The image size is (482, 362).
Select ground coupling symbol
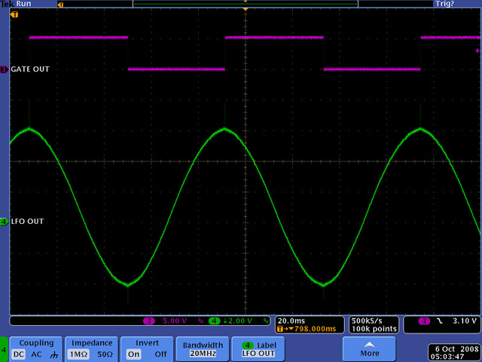pos(53,354)
